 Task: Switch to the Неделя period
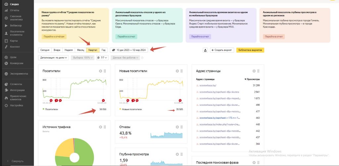coord(69,50)
